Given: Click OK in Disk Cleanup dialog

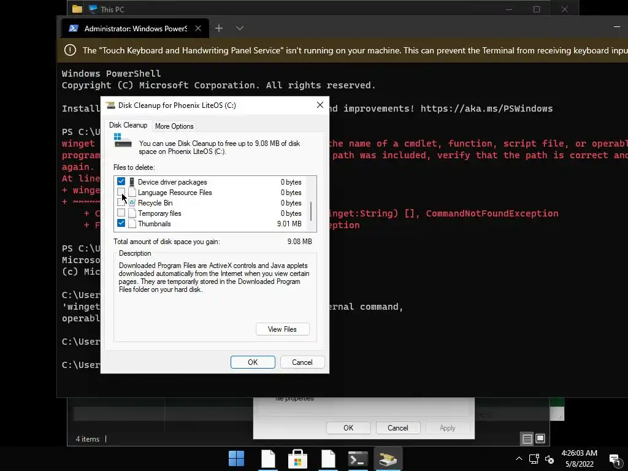Looking at the screenshot, I should pos(253,362).
